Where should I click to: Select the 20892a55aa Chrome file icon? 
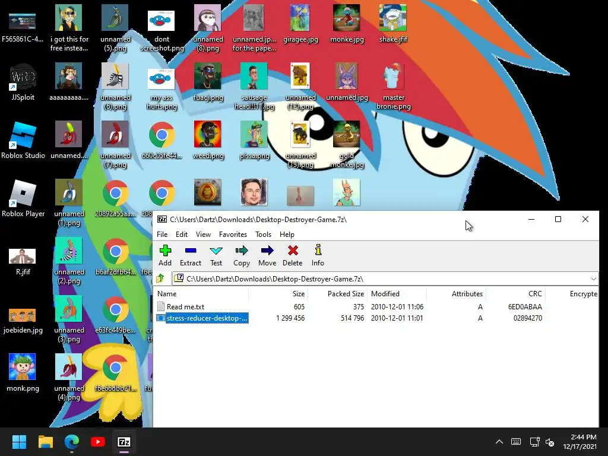(115, 198)
